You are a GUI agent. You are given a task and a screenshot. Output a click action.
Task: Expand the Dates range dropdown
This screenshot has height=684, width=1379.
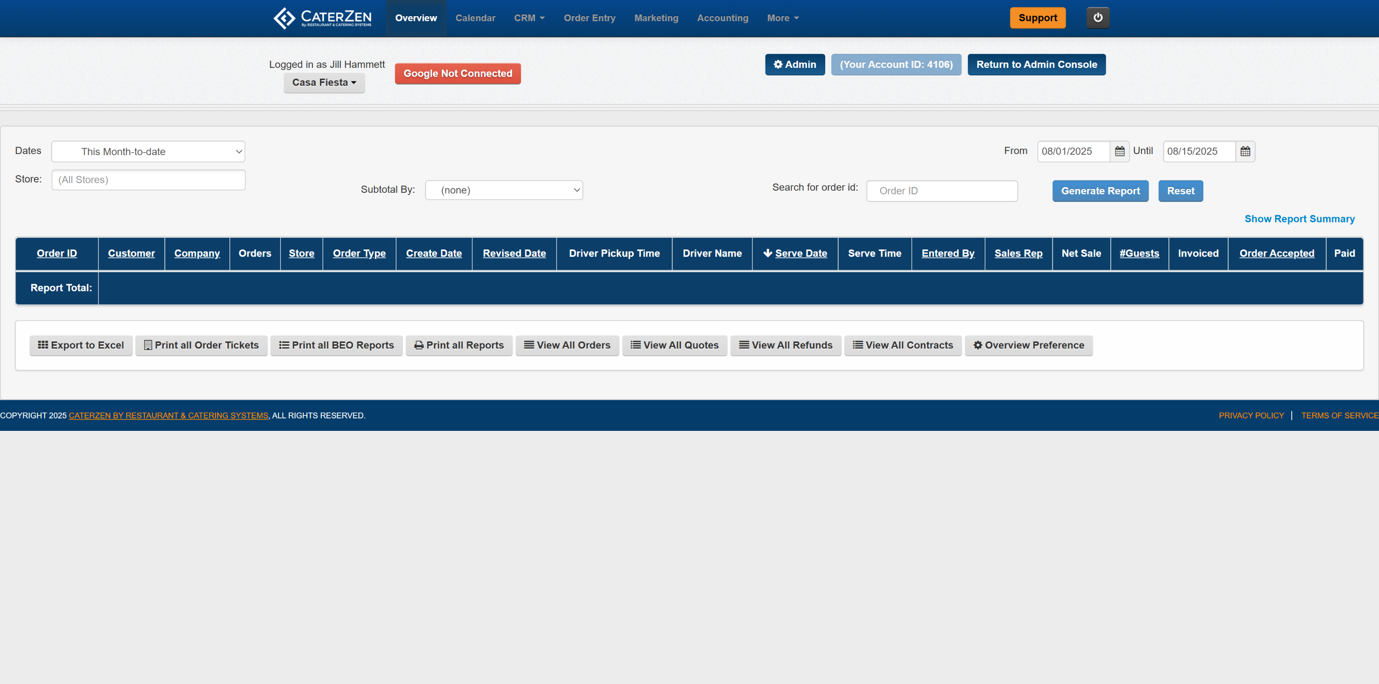point(148,152)
